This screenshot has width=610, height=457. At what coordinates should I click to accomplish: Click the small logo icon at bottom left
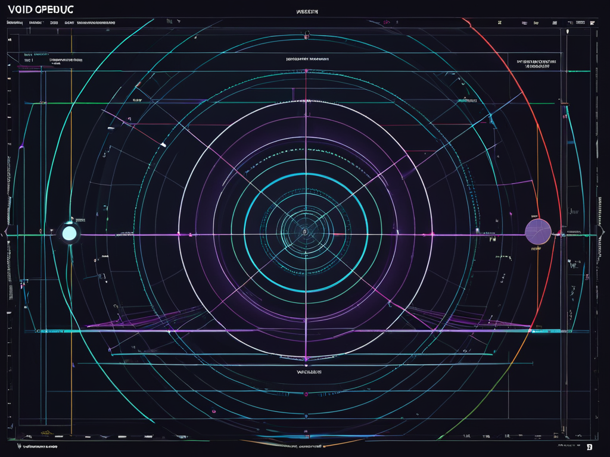tap(20, 445)
